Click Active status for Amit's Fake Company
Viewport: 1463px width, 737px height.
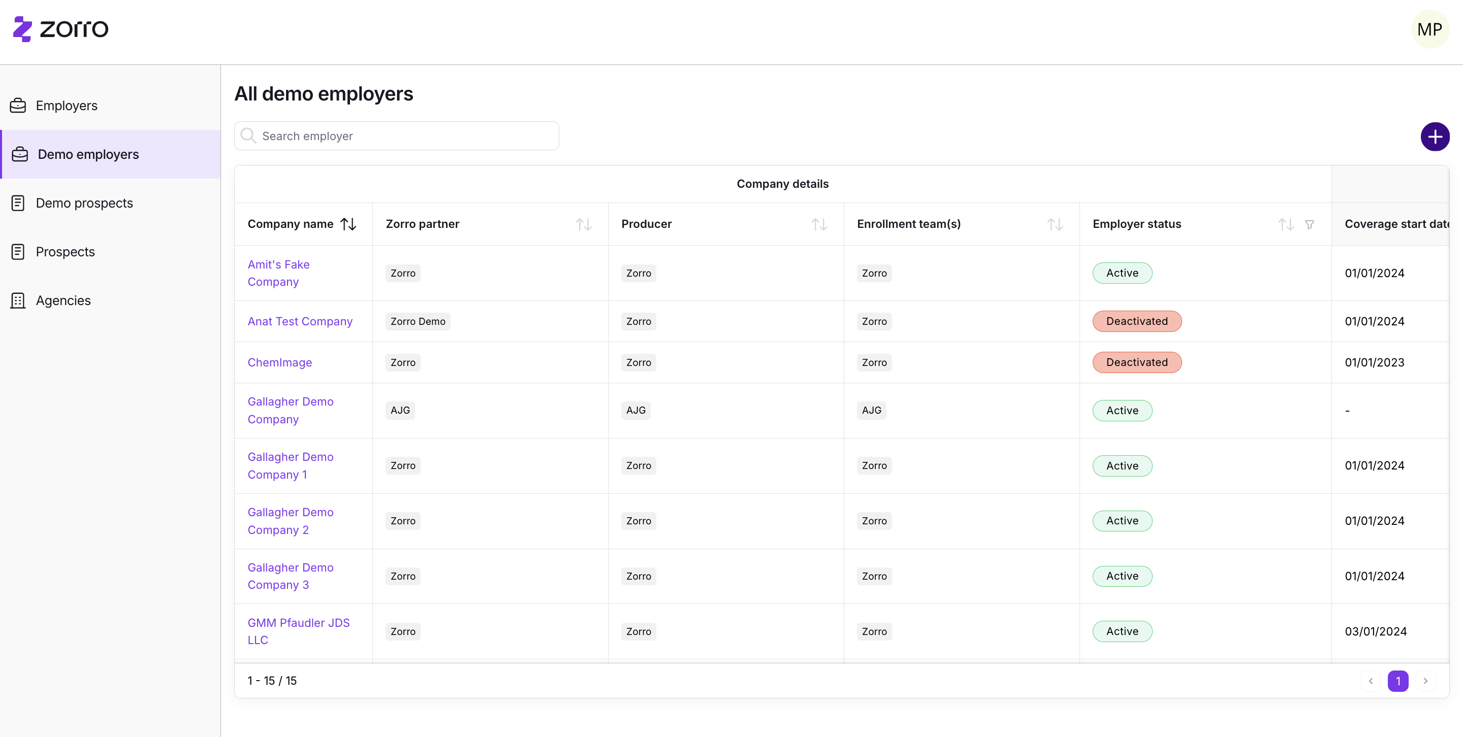(1122, 273)
